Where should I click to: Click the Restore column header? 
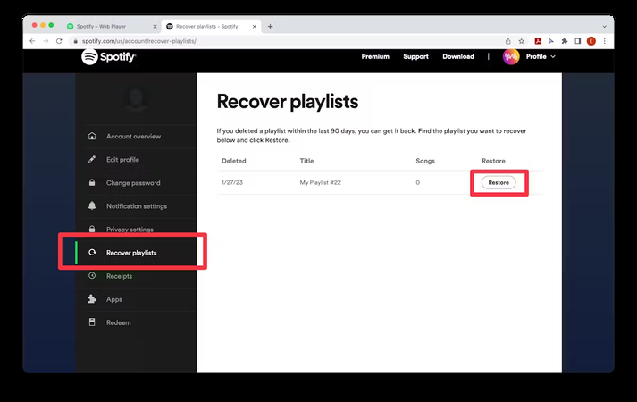(493, 161)
